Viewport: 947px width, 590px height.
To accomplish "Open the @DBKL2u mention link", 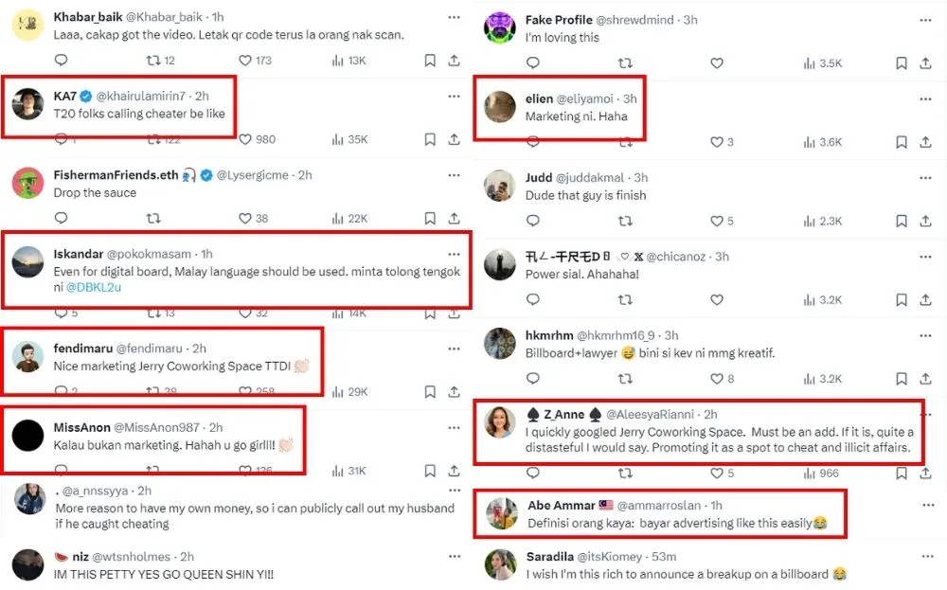I will pyautogui.click(x=95, y=287).
